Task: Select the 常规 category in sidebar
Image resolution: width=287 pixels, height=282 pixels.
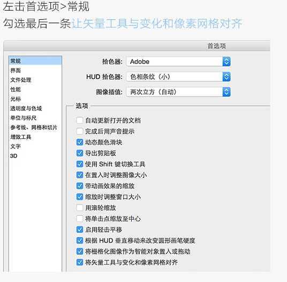Action: (35, 61)
